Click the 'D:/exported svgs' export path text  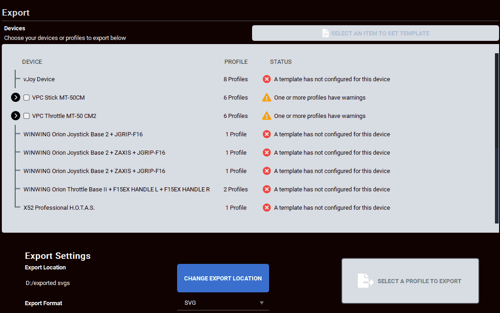(48, 283)
